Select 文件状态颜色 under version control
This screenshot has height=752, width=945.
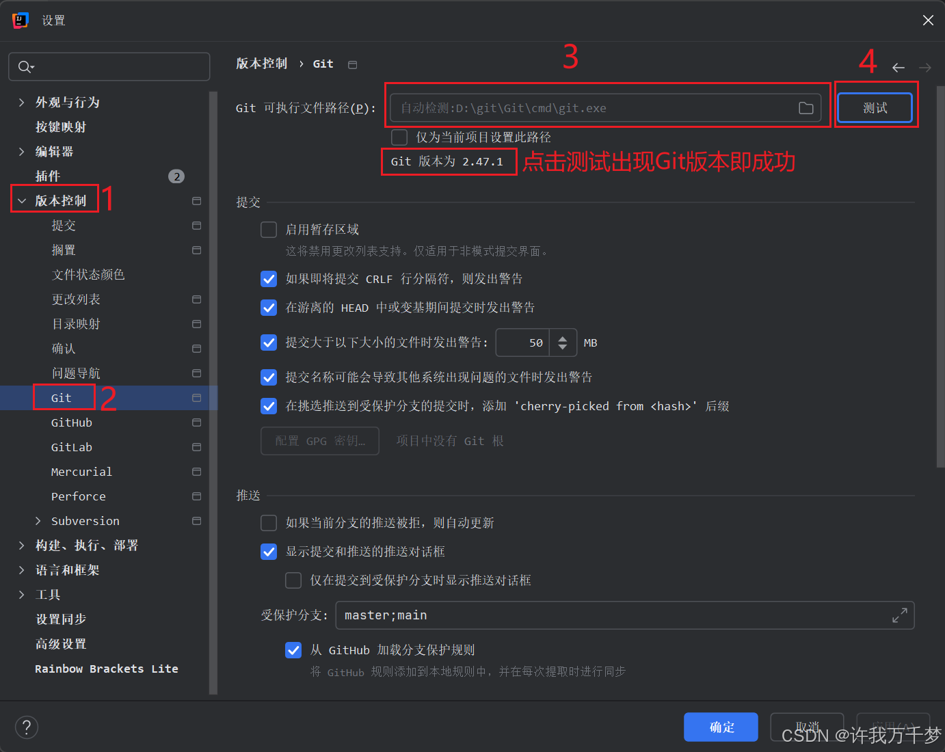[88, 275]
